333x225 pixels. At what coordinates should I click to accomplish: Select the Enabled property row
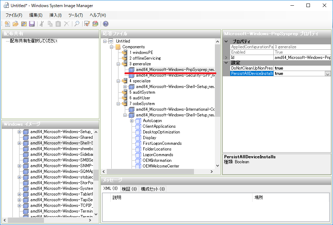pos(281,52)
